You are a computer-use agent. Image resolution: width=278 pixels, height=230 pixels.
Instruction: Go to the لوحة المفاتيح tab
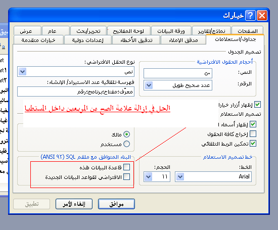[129, 31]
